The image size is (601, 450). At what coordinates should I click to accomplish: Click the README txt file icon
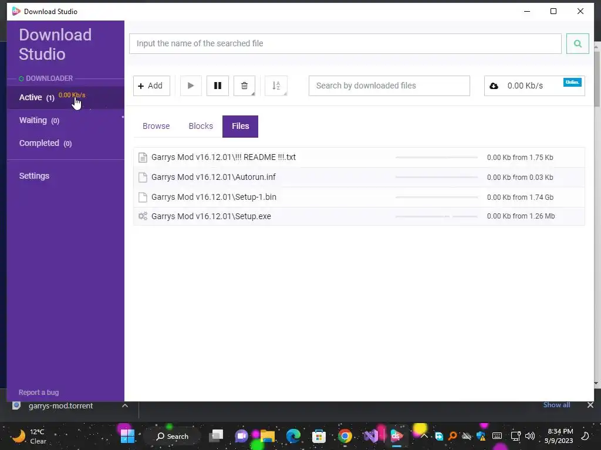click(x=143, y=157)
